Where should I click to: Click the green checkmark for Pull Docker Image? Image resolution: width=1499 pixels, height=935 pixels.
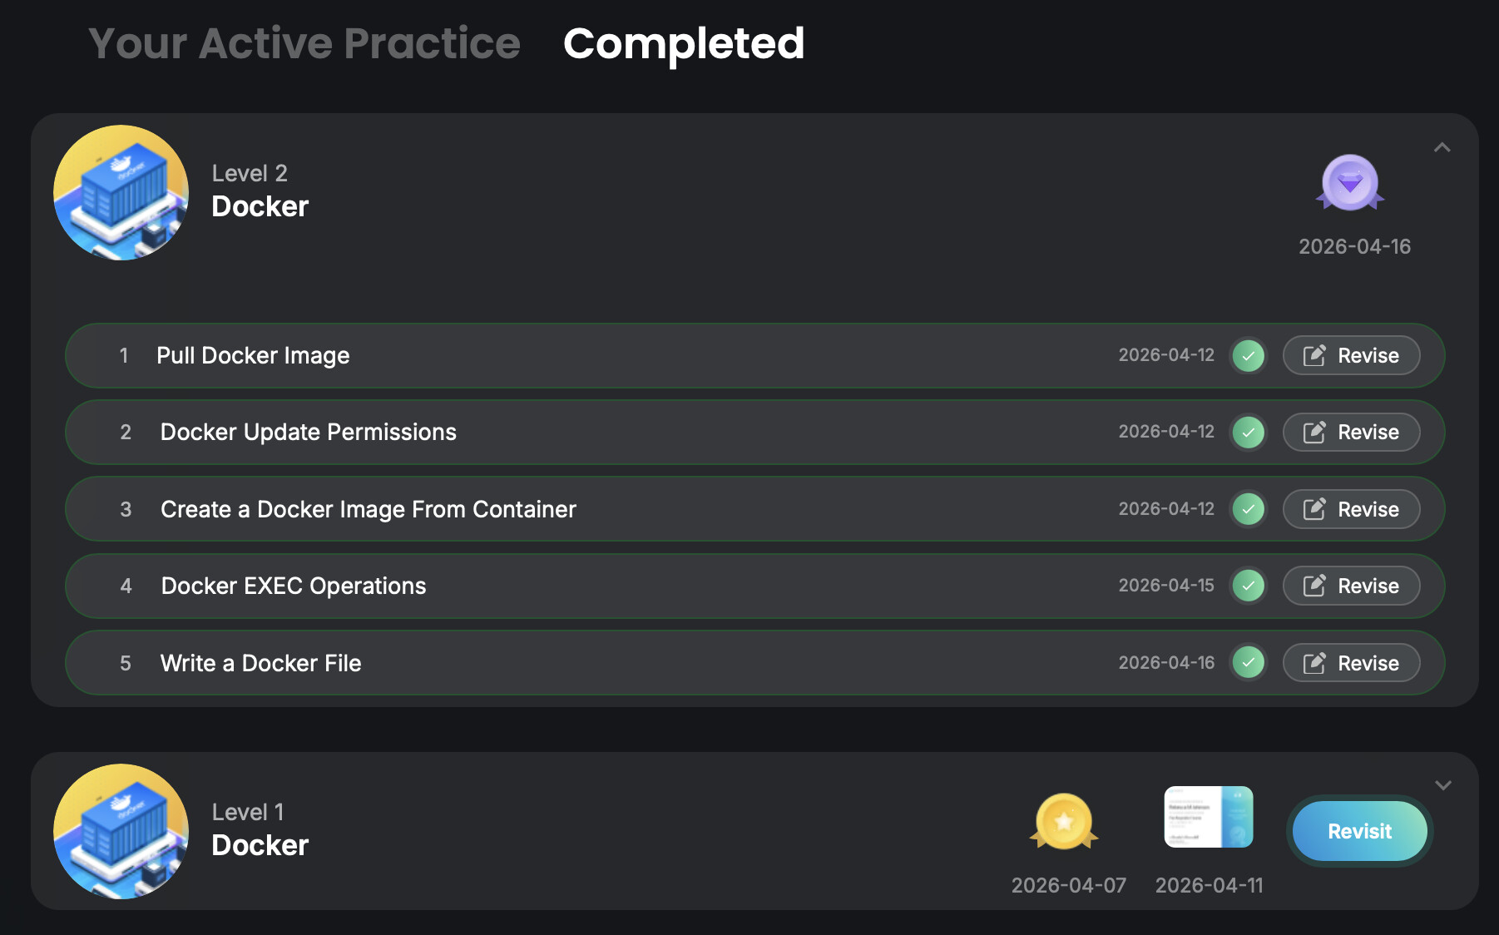coord(1248,355)
